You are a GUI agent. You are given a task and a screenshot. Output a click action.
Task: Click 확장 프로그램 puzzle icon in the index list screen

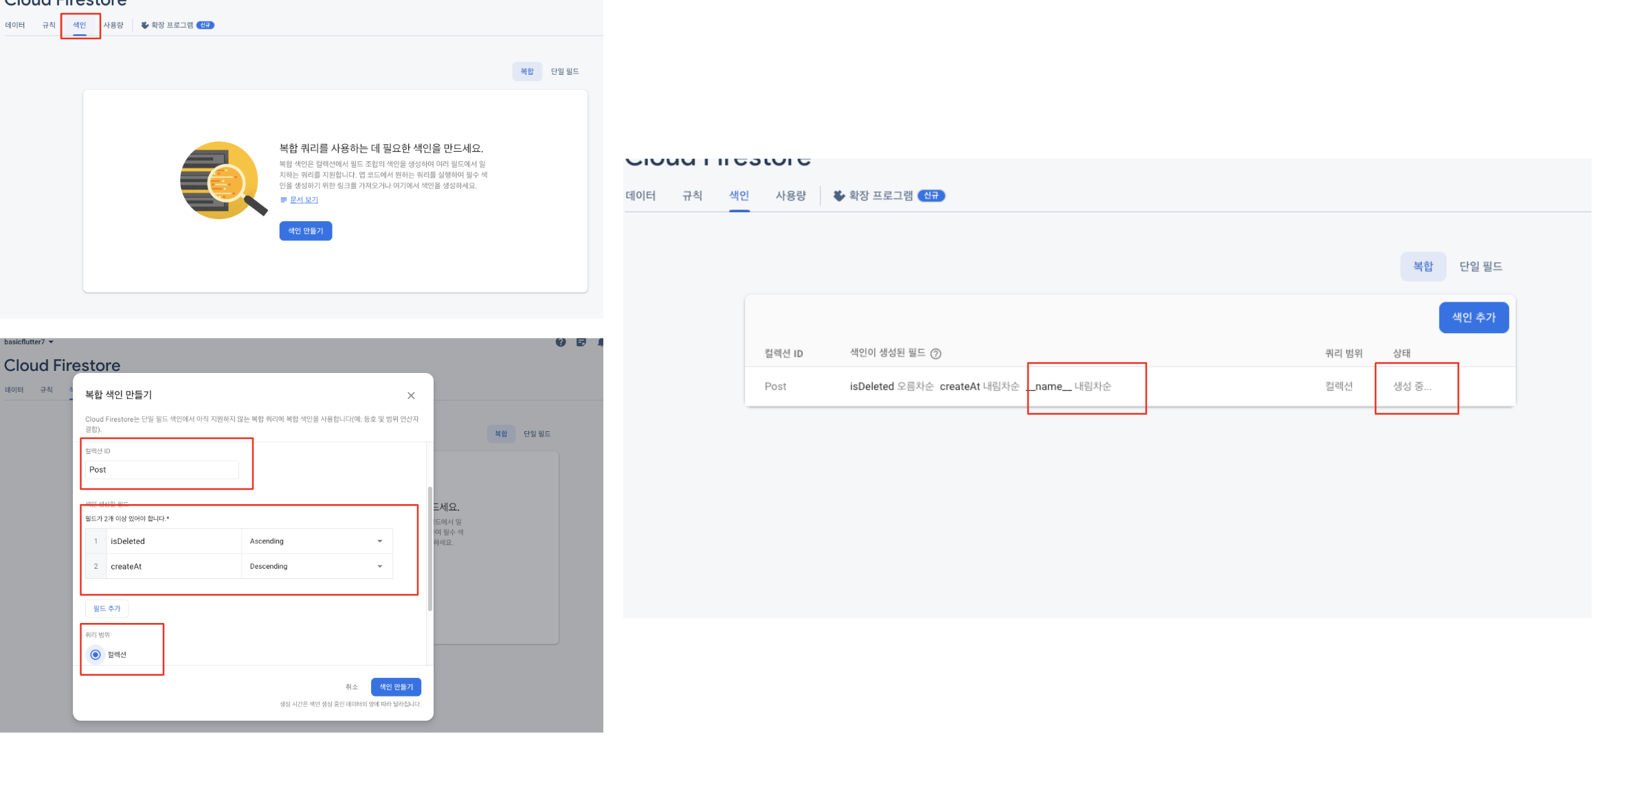(x=839, y=196)
